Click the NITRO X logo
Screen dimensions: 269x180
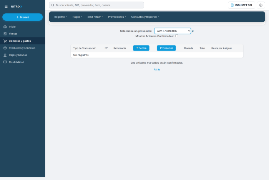17,7
